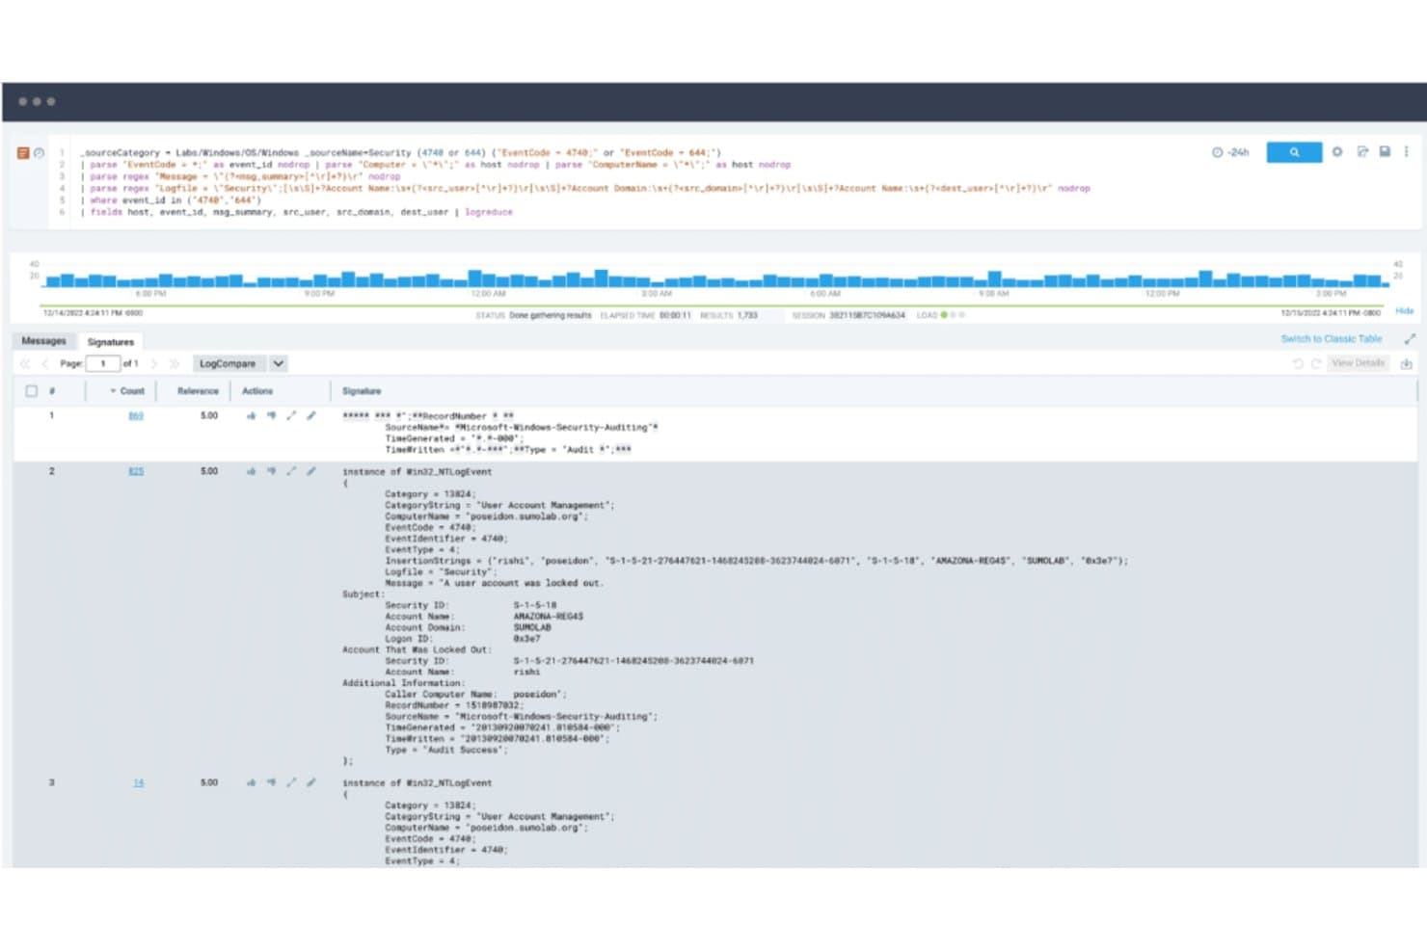This screenshot has width=1427, height=951.
Task: Select the Signatures tab
Action: [x=111, y=342]
